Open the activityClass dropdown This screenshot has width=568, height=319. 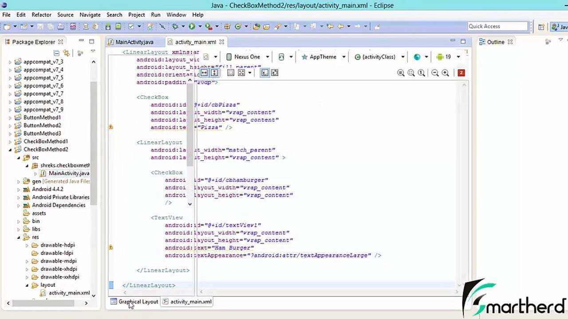(x=379, y=57)
